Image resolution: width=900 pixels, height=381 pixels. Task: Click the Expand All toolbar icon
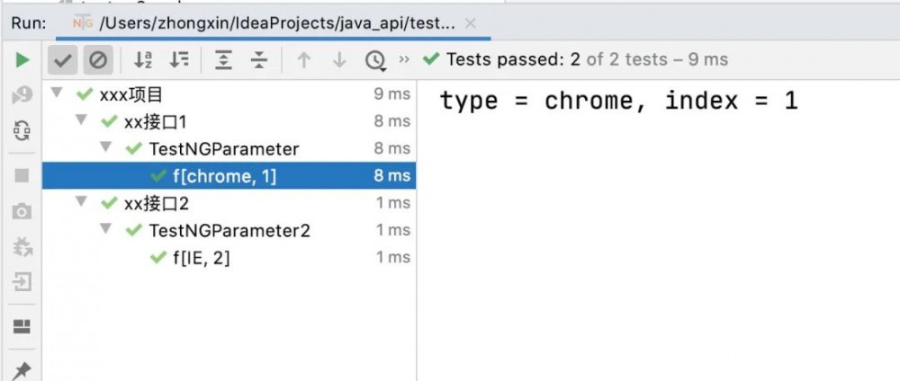tap(223, 60)
